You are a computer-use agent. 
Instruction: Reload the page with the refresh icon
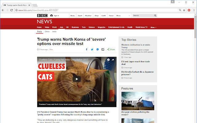(11, 10)
